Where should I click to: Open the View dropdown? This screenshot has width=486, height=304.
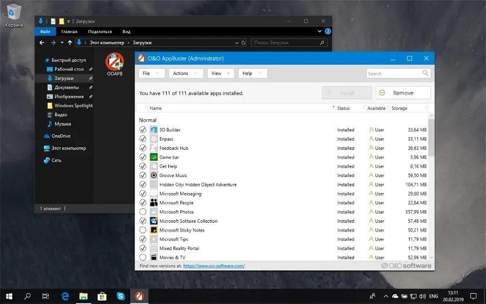click(220, 73)
